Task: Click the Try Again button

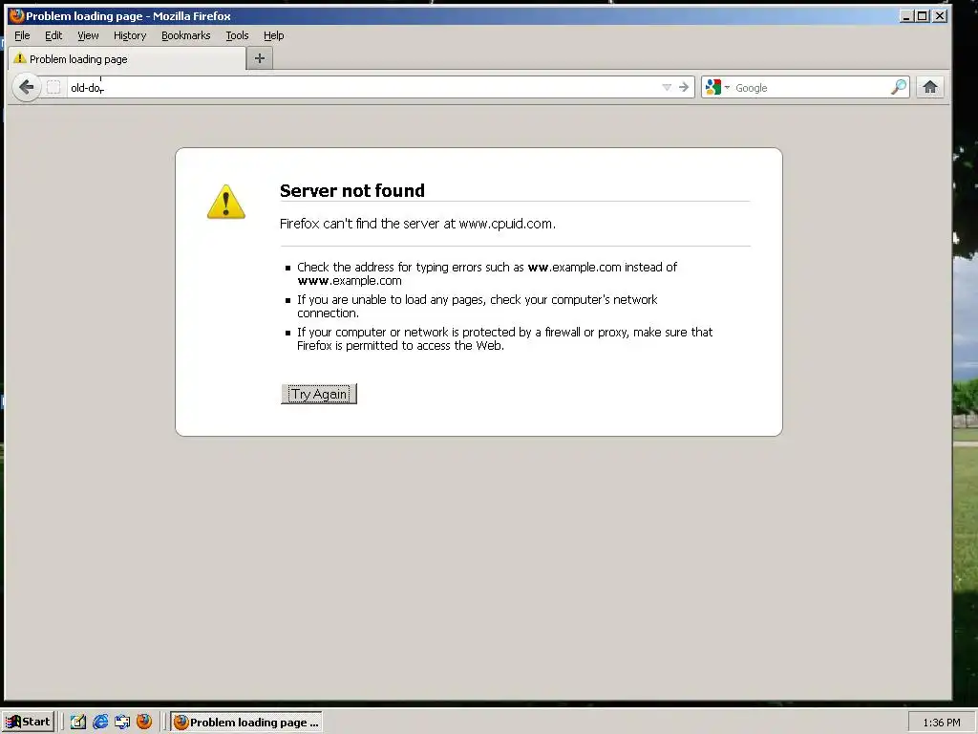Action: [x=319, y=394]
